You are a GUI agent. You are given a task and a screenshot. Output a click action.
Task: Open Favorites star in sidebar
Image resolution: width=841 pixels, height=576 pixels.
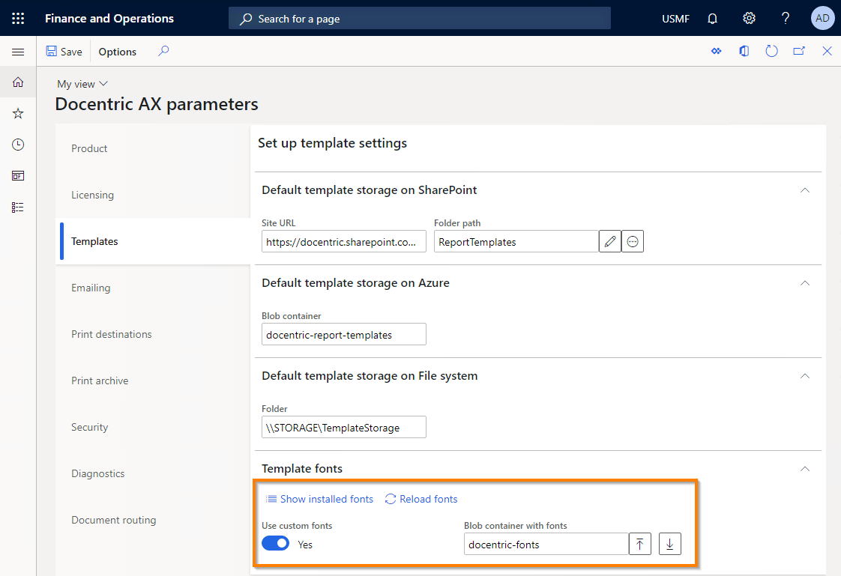pos(18,113)
